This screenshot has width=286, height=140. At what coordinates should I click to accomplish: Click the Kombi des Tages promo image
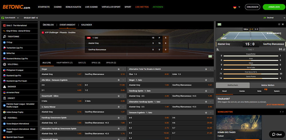239,127
